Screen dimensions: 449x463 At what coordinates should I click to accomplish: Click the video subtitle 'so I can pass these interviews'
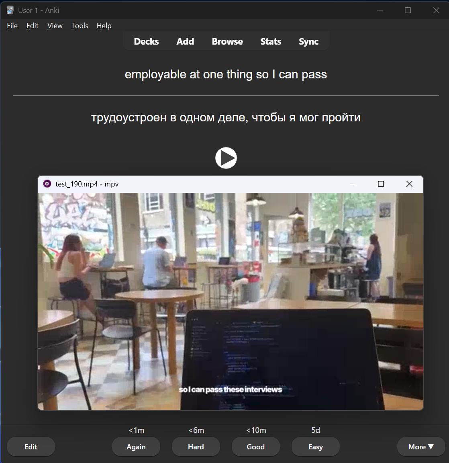(231, 389)
